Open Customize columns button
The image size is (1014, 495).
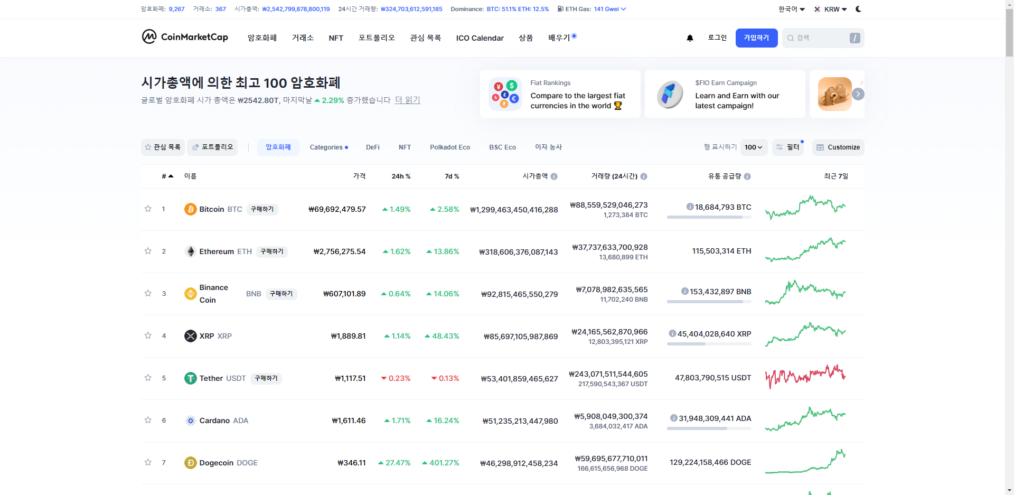838,147
